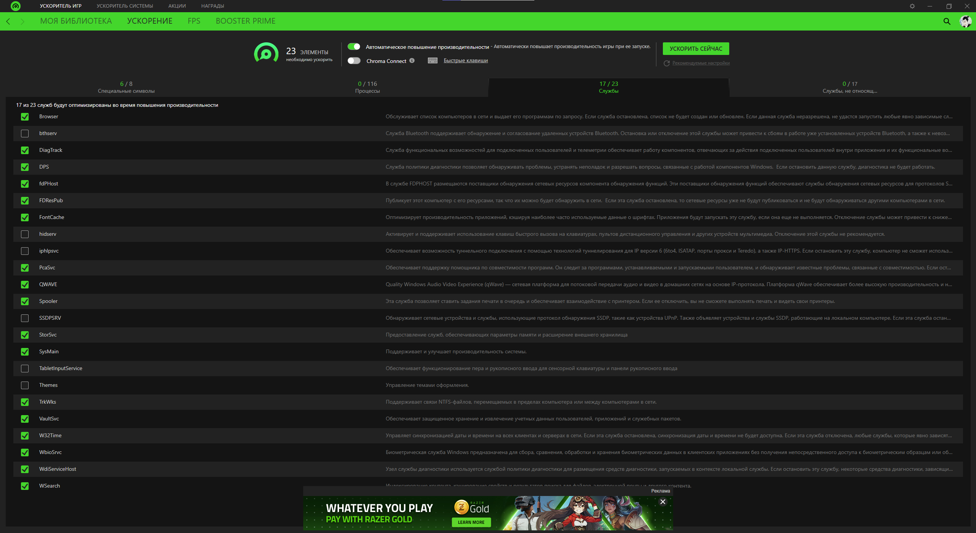Screen dimensions: 976x533
Task: Click the Chroma Connect info icon
Action: tap(412, 61)
